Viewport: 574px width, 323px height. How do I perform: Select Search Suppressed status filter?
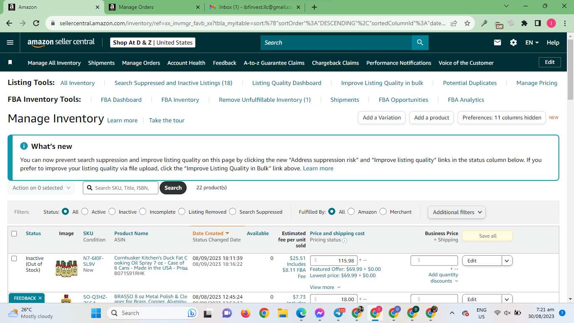[x=232, y=212]
